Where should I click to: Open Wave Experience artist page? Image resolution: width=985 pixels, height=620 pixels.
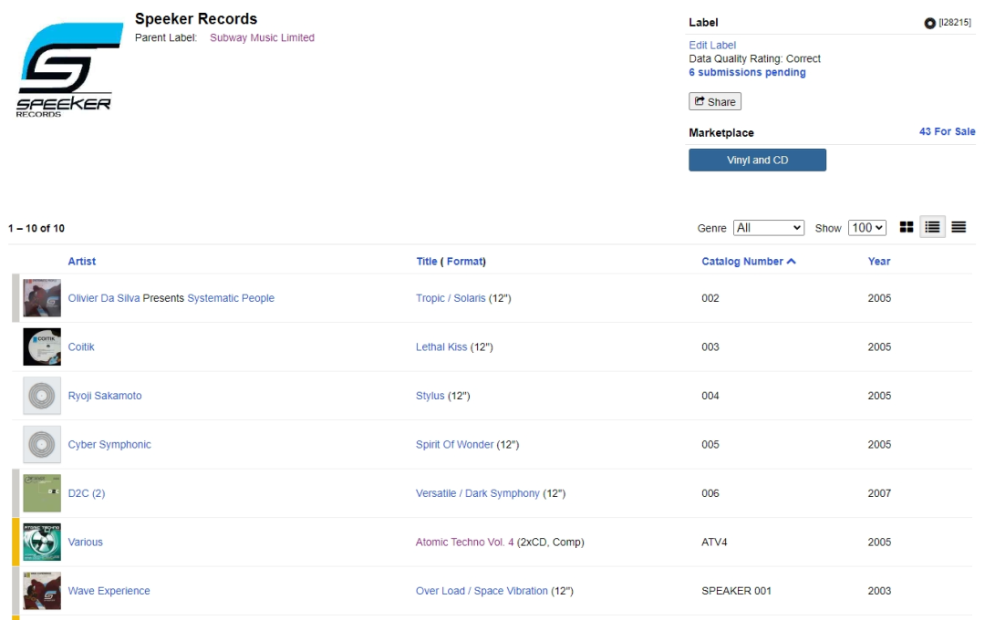[x=109, y=591]
